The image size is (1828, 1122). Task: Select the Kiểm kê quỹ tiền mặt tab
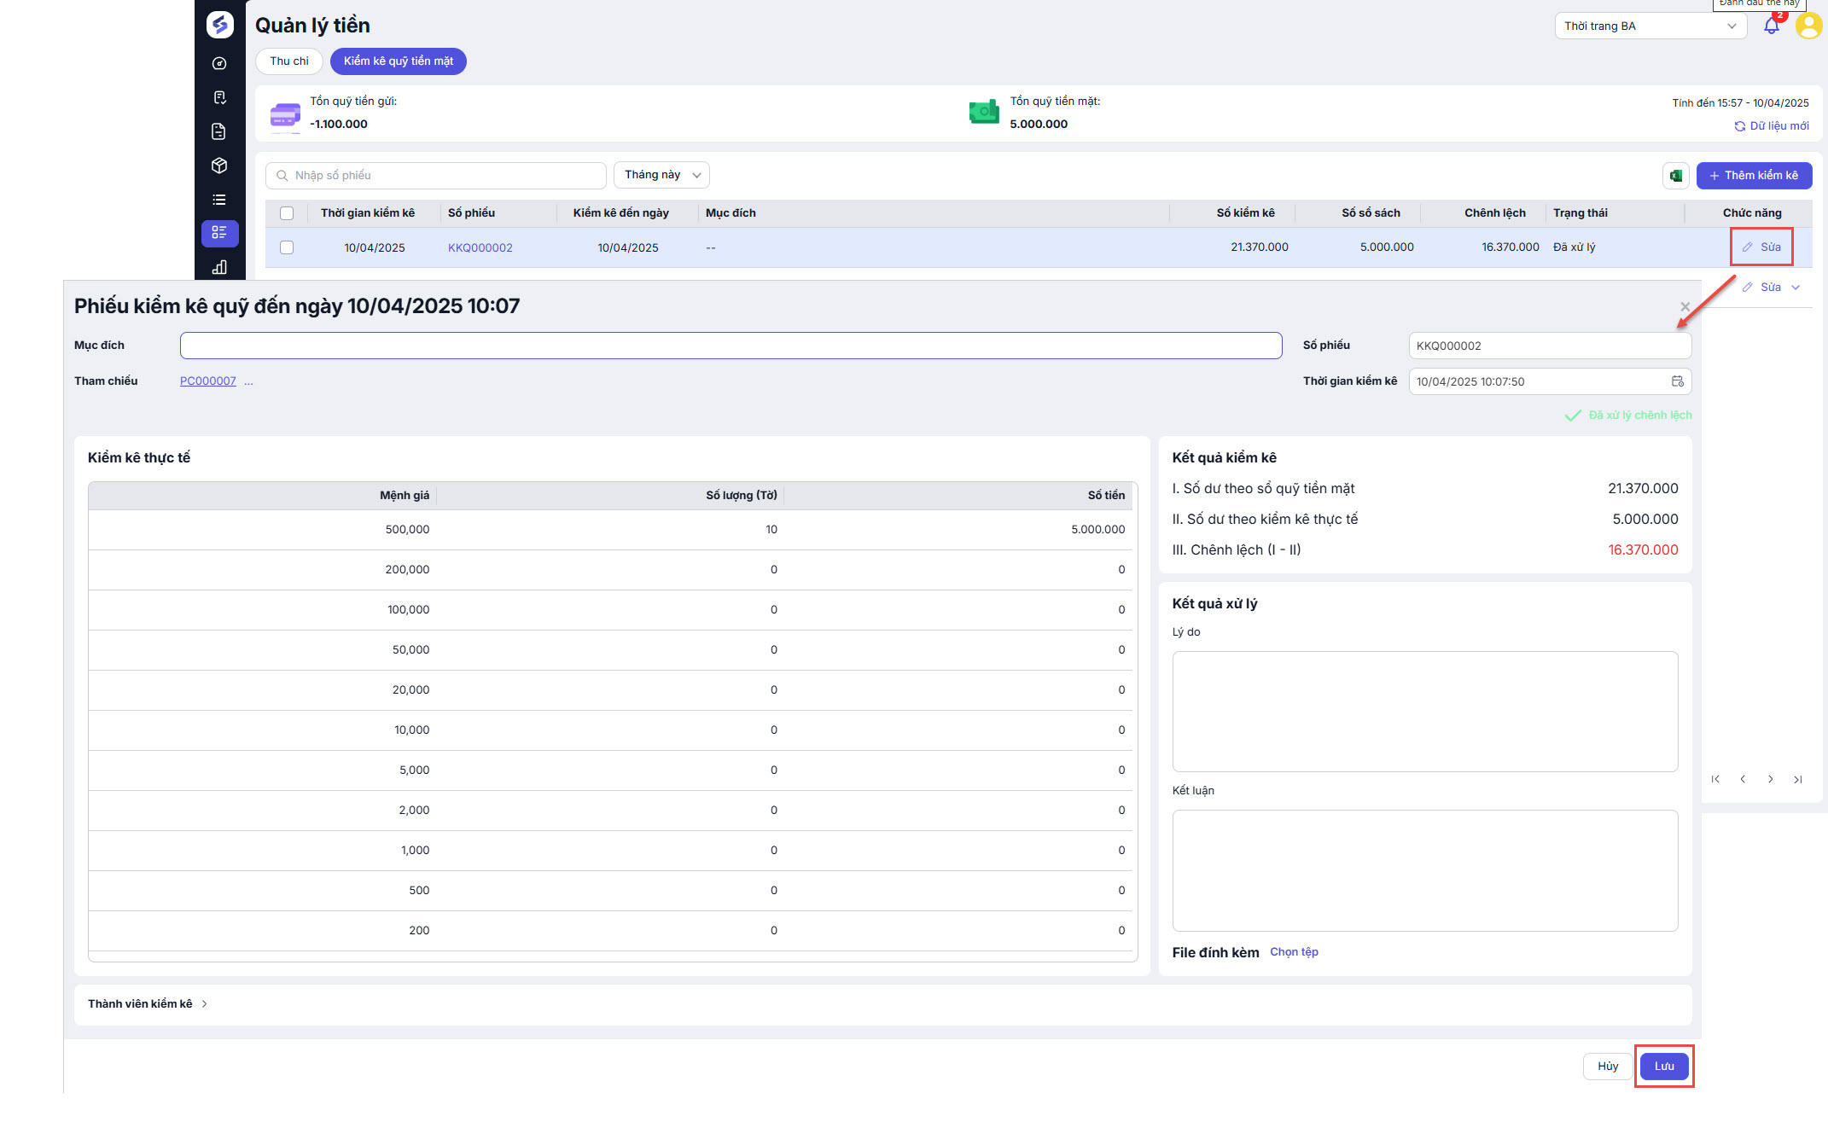coord(399,61)
